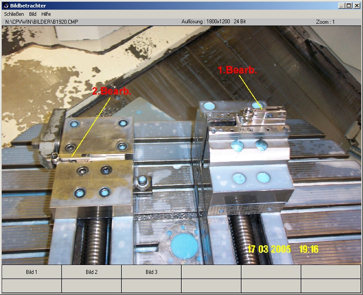Click the red 1.Bearb. annotation label

click(238, 70)
